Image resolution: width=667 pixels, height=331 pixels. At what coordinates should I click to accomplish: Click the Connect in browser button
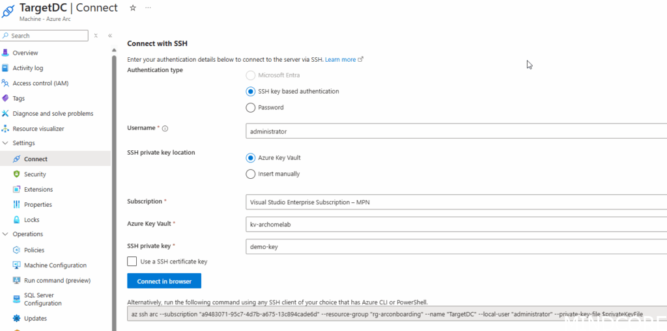point(164,281)
